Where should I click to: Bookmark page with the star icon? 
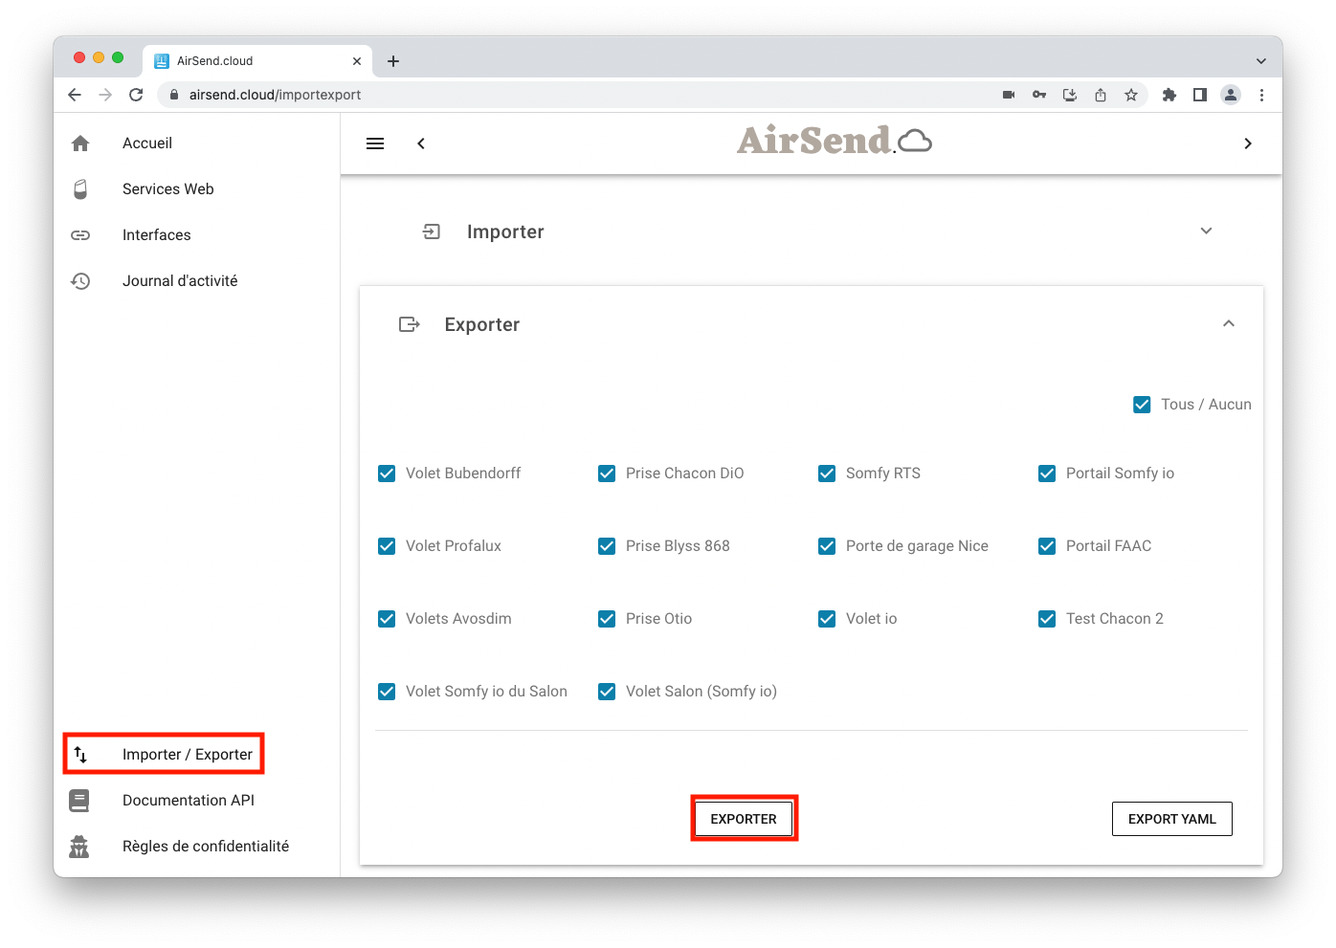click(1131, 95)
